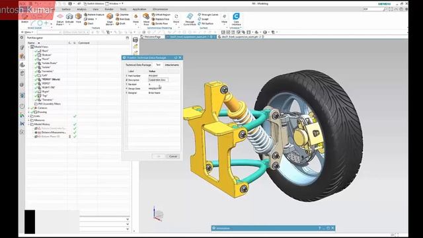
Task: Open the first dropdown arrow at panel bottom
Action: [128, 219]
